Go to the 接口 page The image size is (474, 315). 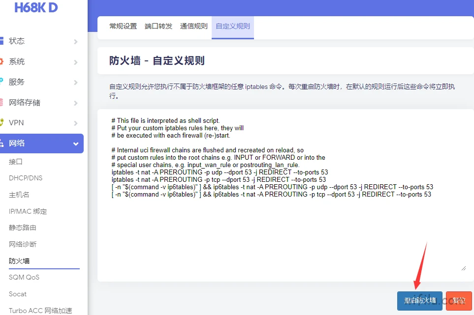(16, 162)
